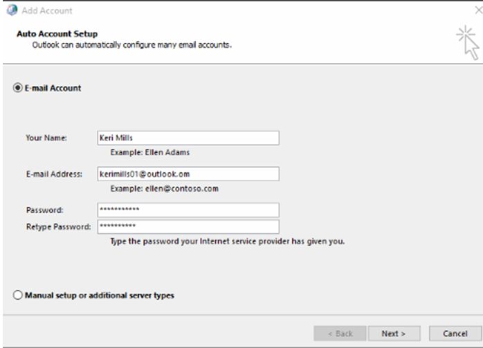Click the "Retype Password:" label

59,227
